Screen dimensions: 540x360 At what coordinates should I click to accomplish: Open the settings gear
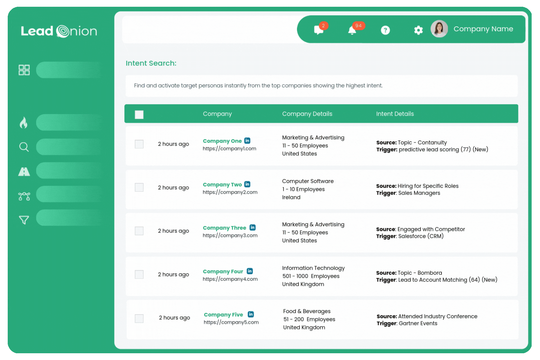click(418, 30)
